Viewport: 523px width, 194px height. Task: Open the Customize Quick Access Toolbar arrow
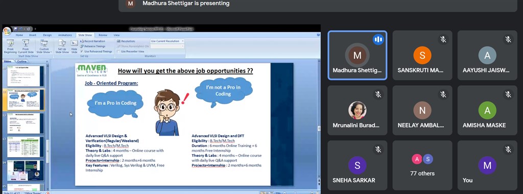(x=35, y=29)
